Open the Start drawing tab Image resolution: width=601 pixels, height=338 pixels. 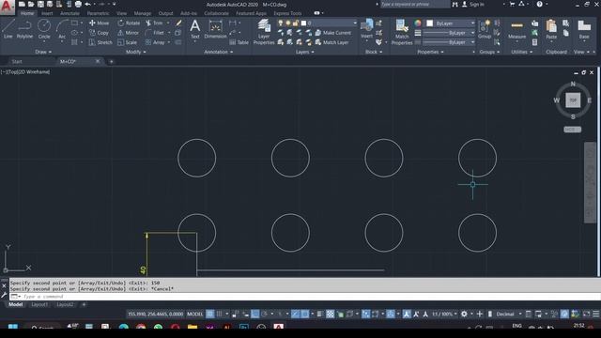point(17,62)
